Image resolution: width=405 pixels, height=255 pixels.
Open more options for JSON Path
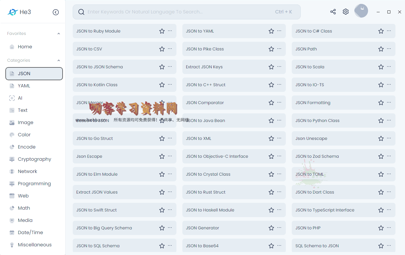pos(389,49)
